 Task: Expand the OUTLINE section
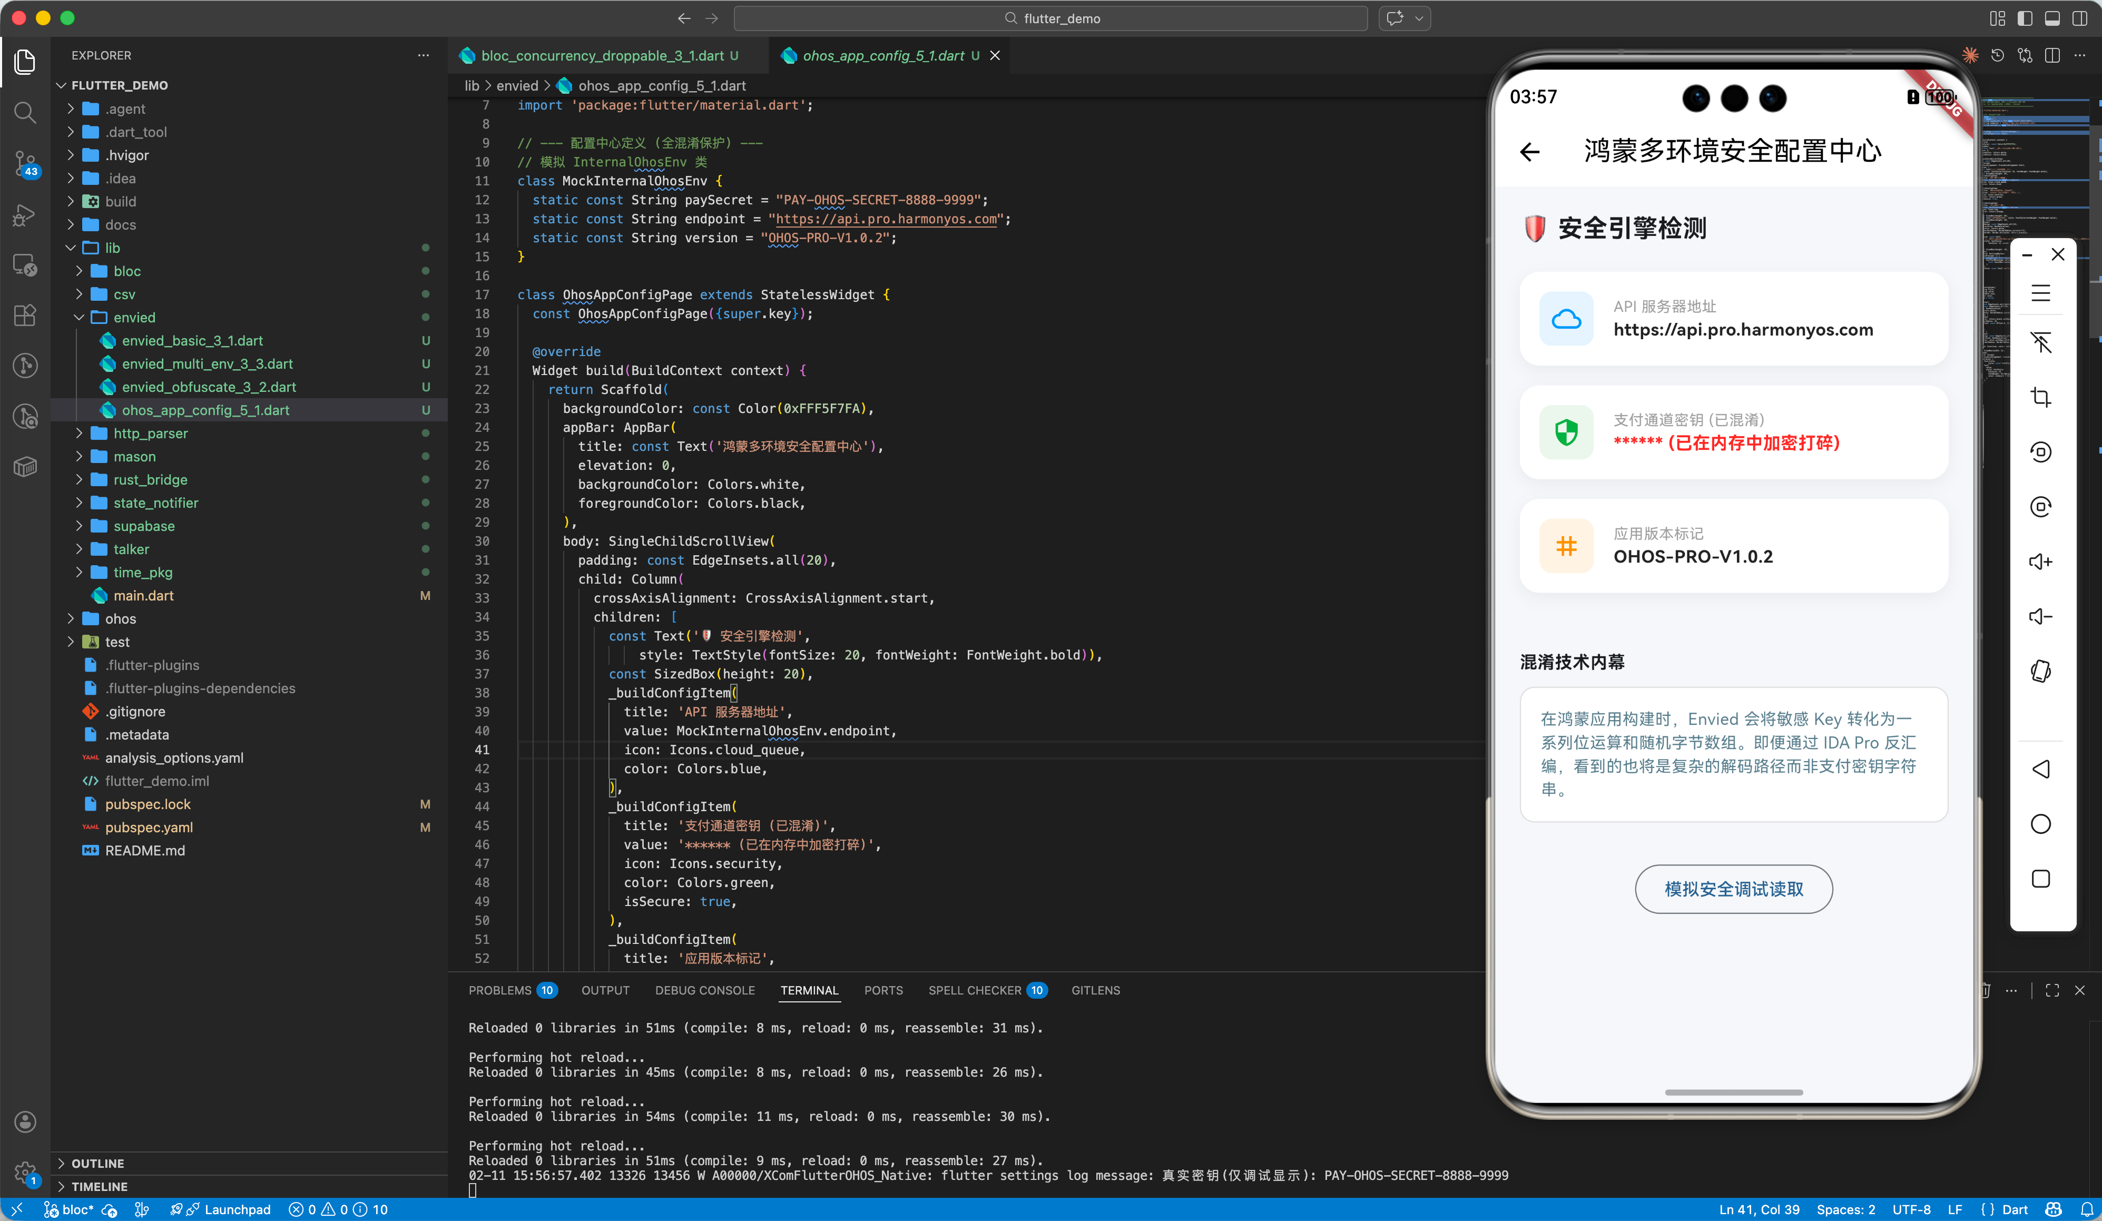pyautogui.click(x=97, y=1163)
